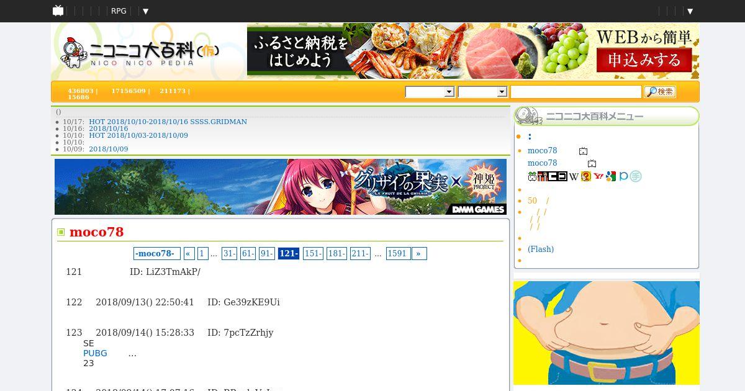
Task: Click the two-people community icon in sidebar
Action: [543, 176]
